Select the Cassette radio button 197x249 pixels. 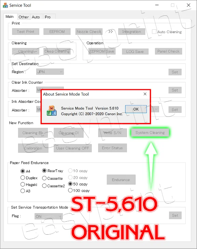click(x=44, y=178)
